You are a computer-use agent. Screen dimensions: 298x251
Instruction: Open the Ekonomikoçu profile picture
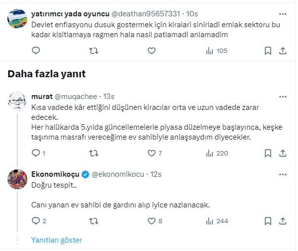click(x=18, y=179)
